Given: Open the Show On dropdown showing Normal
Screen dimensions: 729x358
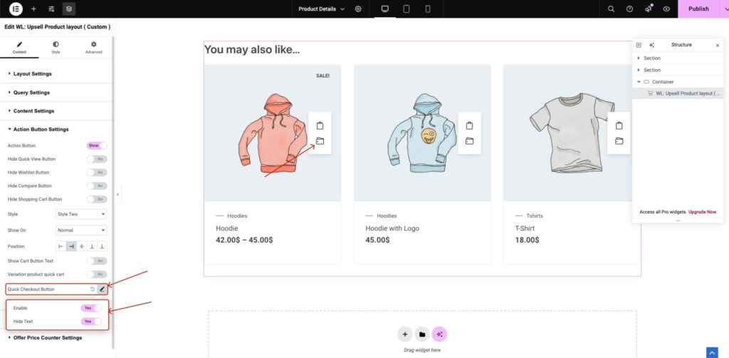Looking at the screenshot, I should tap(81, 230).
